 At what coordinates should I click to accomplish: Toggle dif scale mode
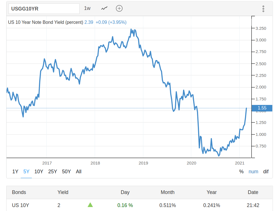click(x=266, y=171)
